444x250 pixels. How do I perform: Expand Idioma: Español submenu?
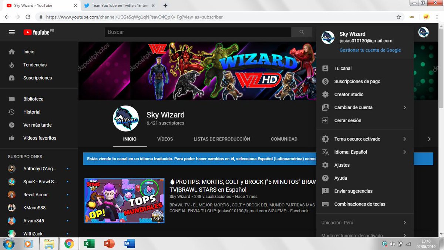[x=404, y=152]
